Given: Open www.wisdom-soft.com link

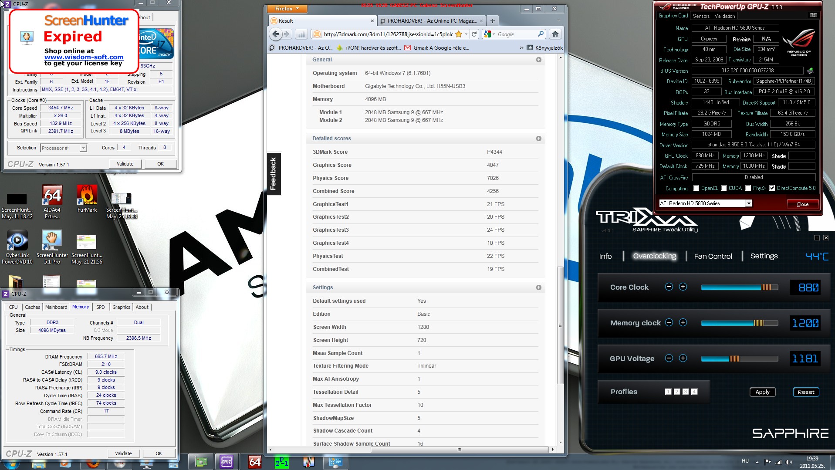Looking at the screenshot, I should pyautogui.click(x=84, y=57).
